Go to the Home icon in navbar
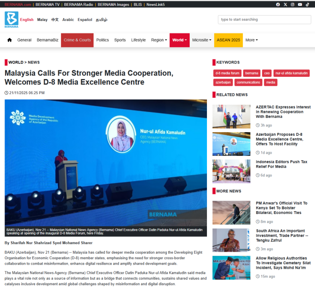The image size is (315, 288). (x=10, y=40)
